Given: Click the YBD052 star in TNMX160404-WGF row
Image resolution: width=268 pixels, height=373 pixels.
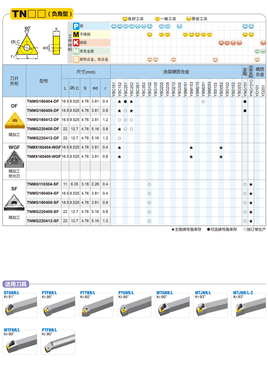Looking at the screenshot, I should coord(221,148).
